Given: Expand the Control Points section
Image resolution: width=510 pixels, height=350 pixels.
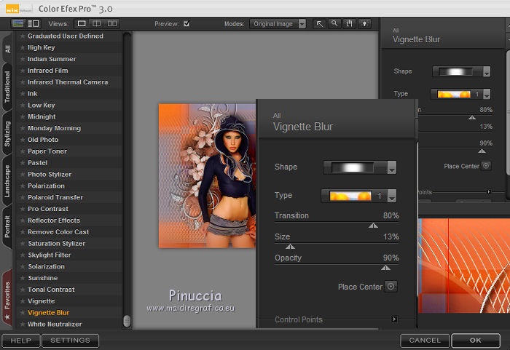Looking at the screenshot, I should pos(394,319).
